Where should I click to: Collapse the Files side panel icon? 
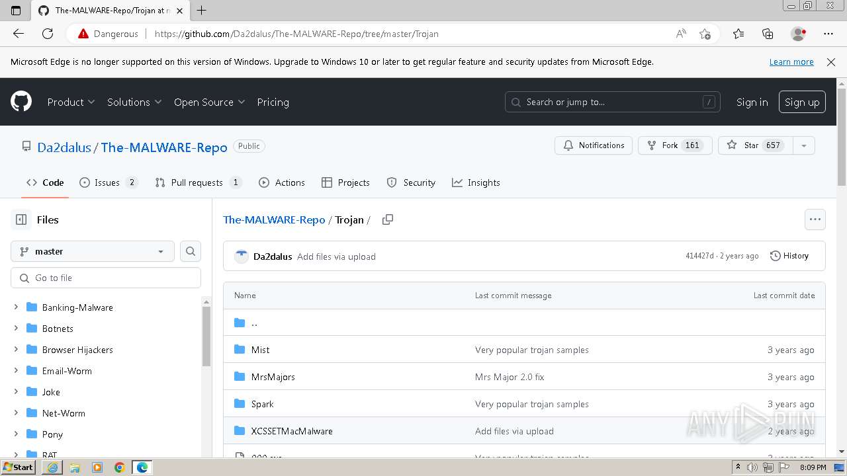[21, 219]
